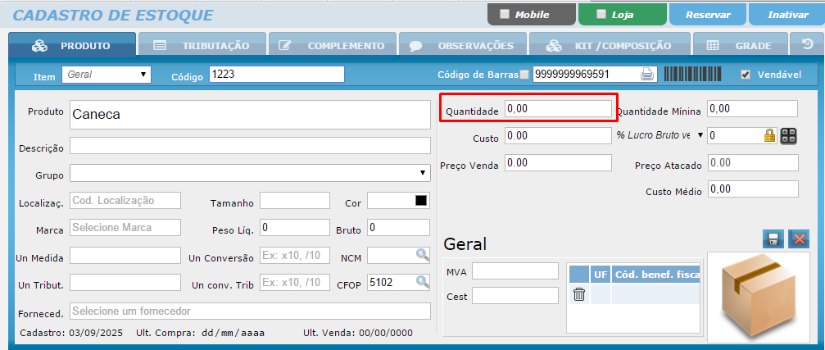Click the CFOP search magnifier icon
Image resolution: width=825 pixels, height=350 pixels.
421,282
